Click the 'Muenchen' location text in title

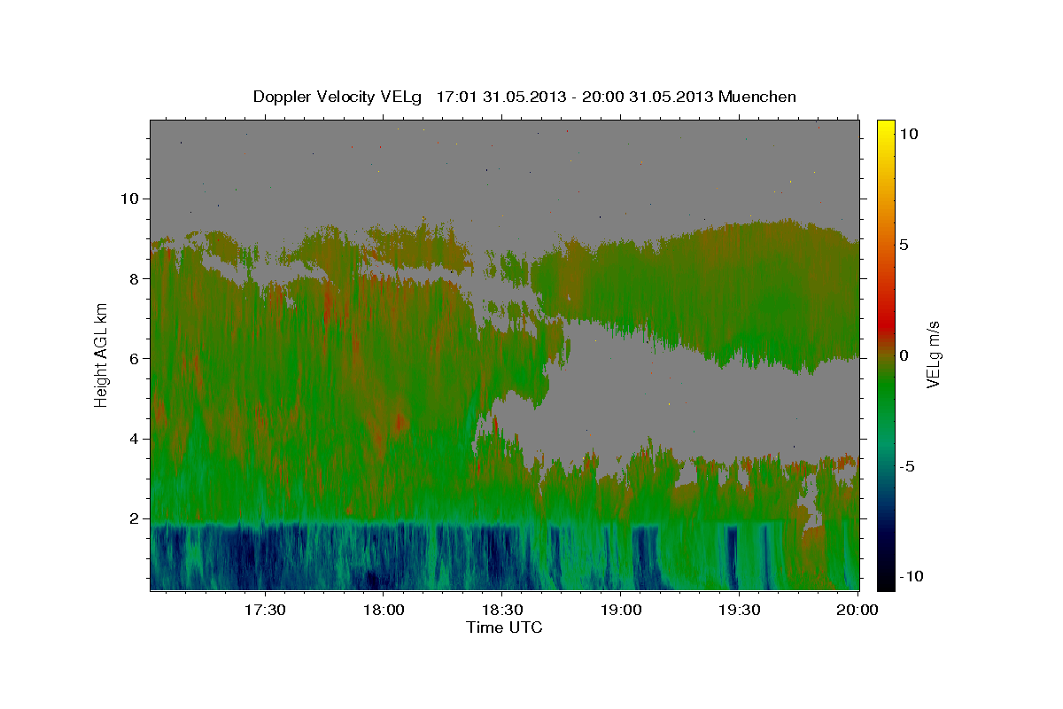click(757, 97)
